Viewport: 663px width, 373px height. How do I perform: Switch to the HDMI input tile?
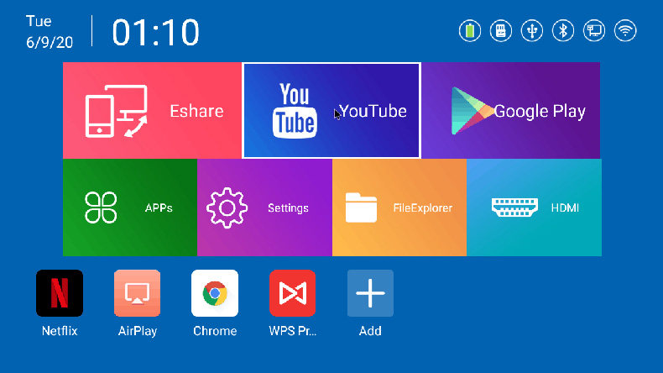click(x=534, y=208)
